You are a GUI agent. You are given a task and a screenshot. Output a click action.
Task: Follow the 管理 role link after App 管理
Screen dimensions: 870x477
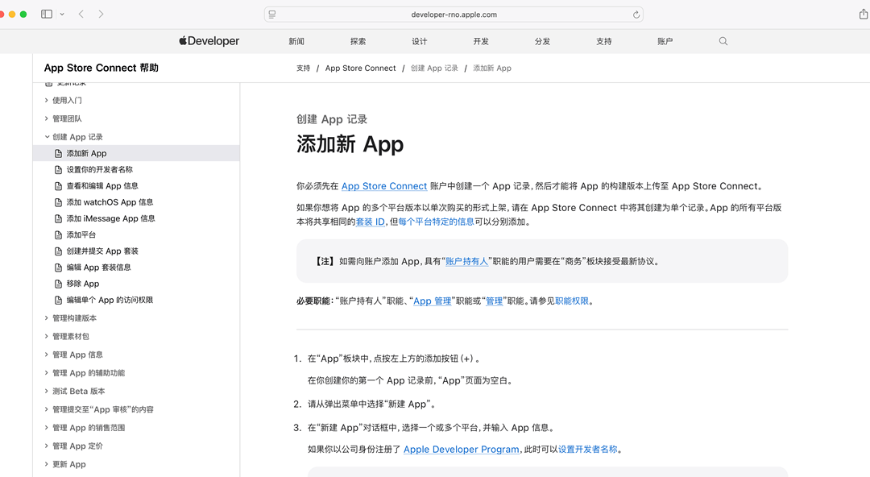495,301
